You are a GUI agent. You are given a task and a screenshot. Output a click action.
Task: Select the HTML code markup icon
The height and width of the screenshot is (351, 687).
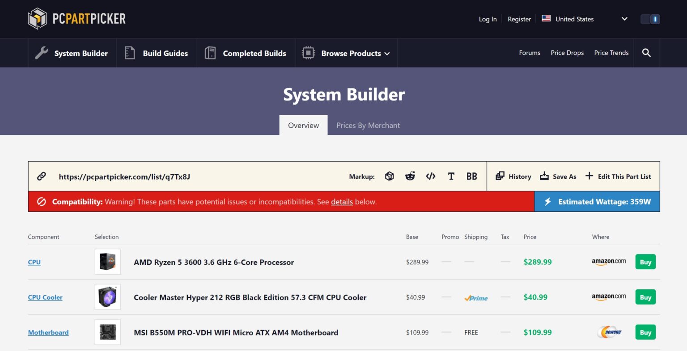coord(430,176)
